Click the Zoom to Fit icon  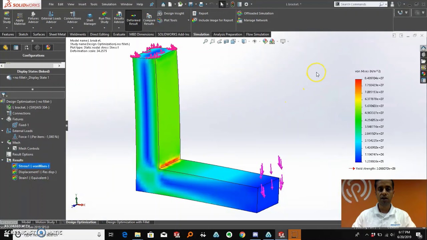click(x=205, y=41)
